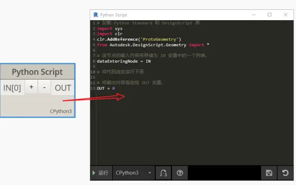Viewport: 296px width, 185px height.
Task: Revert script with the undo arrow icon
Action: [285, 173]
